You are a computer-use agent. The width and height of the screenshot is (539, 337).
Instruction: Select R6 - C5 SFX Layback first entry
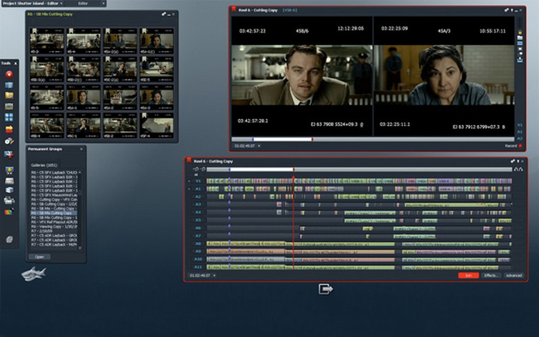click(x=54, y=172)
